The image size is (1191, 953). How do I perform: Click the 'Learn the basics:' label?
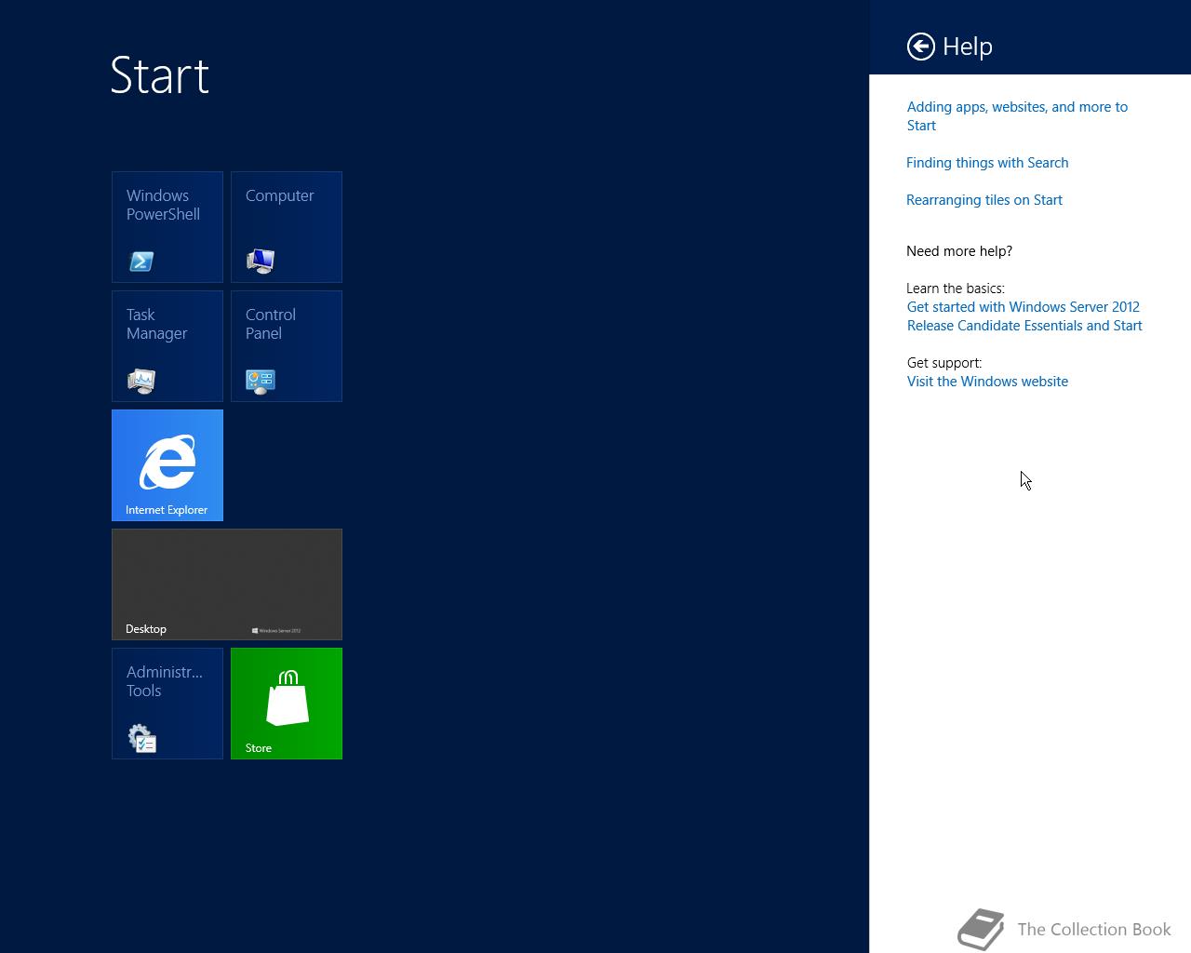(956, 289)
